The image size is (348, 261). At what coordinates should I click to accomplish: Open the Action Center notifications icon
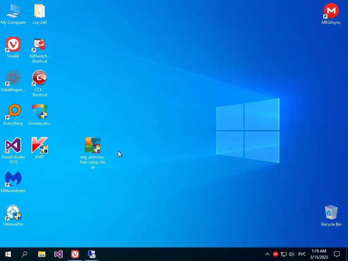pos(337,254)
